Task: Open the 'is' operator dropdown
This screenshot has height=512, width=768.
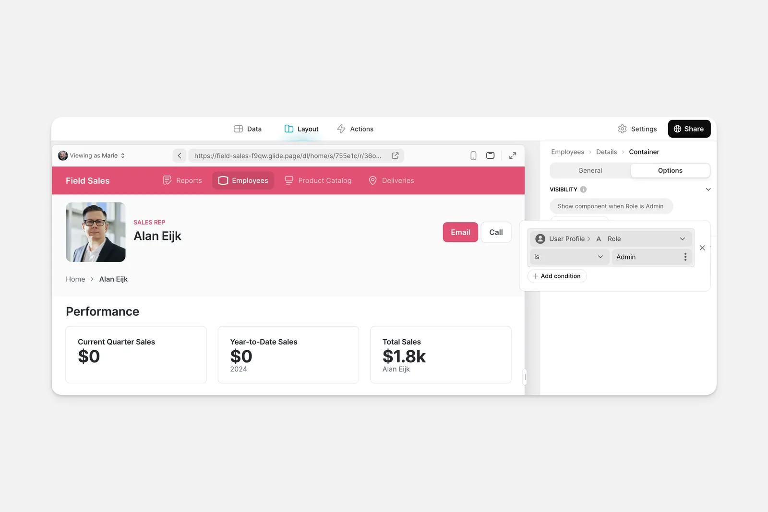Action: click(x=569, y=257)
